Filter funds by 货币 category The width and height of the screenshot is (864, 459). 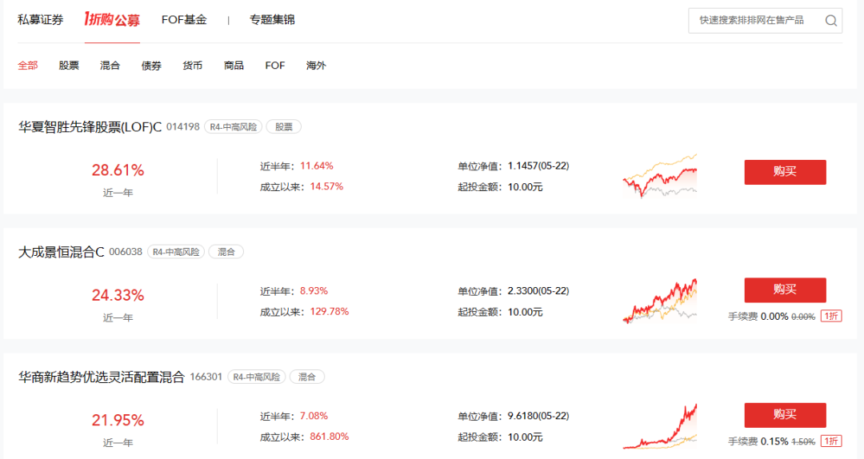192,66
